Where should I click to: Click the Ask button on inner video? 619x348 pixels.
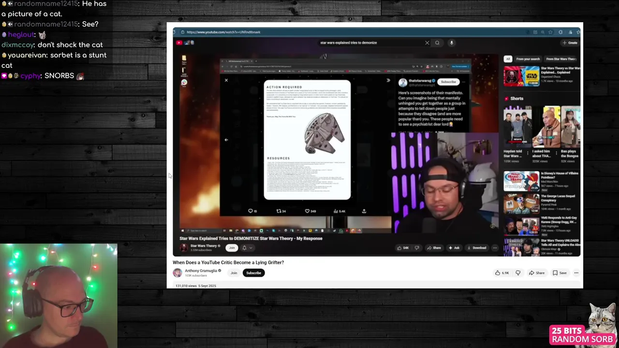coord(454,248)
